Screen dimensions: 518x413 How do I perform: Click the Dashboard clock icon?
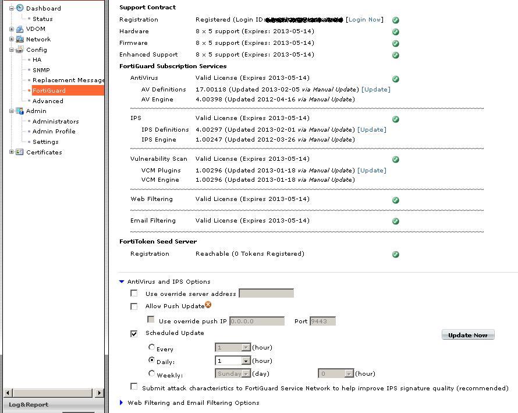click(20, 8)
